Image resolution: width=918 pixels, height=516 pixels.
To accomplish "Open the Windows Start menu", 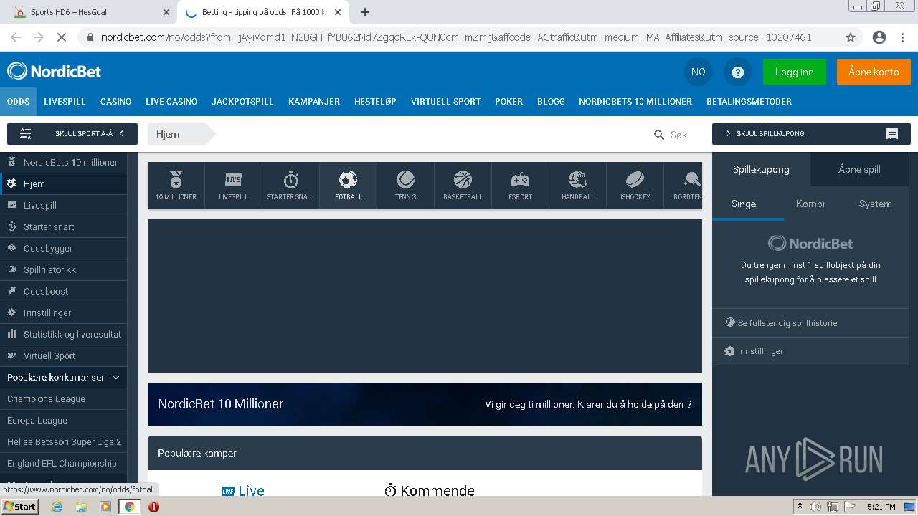I will point(19,507).
